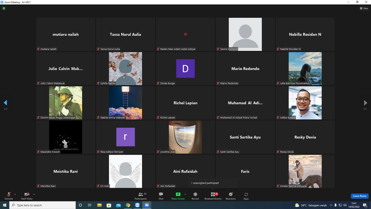371x209 pixels.
Task: Select Julio Calvin Makatuuk's tile
Action: [66, 69]
